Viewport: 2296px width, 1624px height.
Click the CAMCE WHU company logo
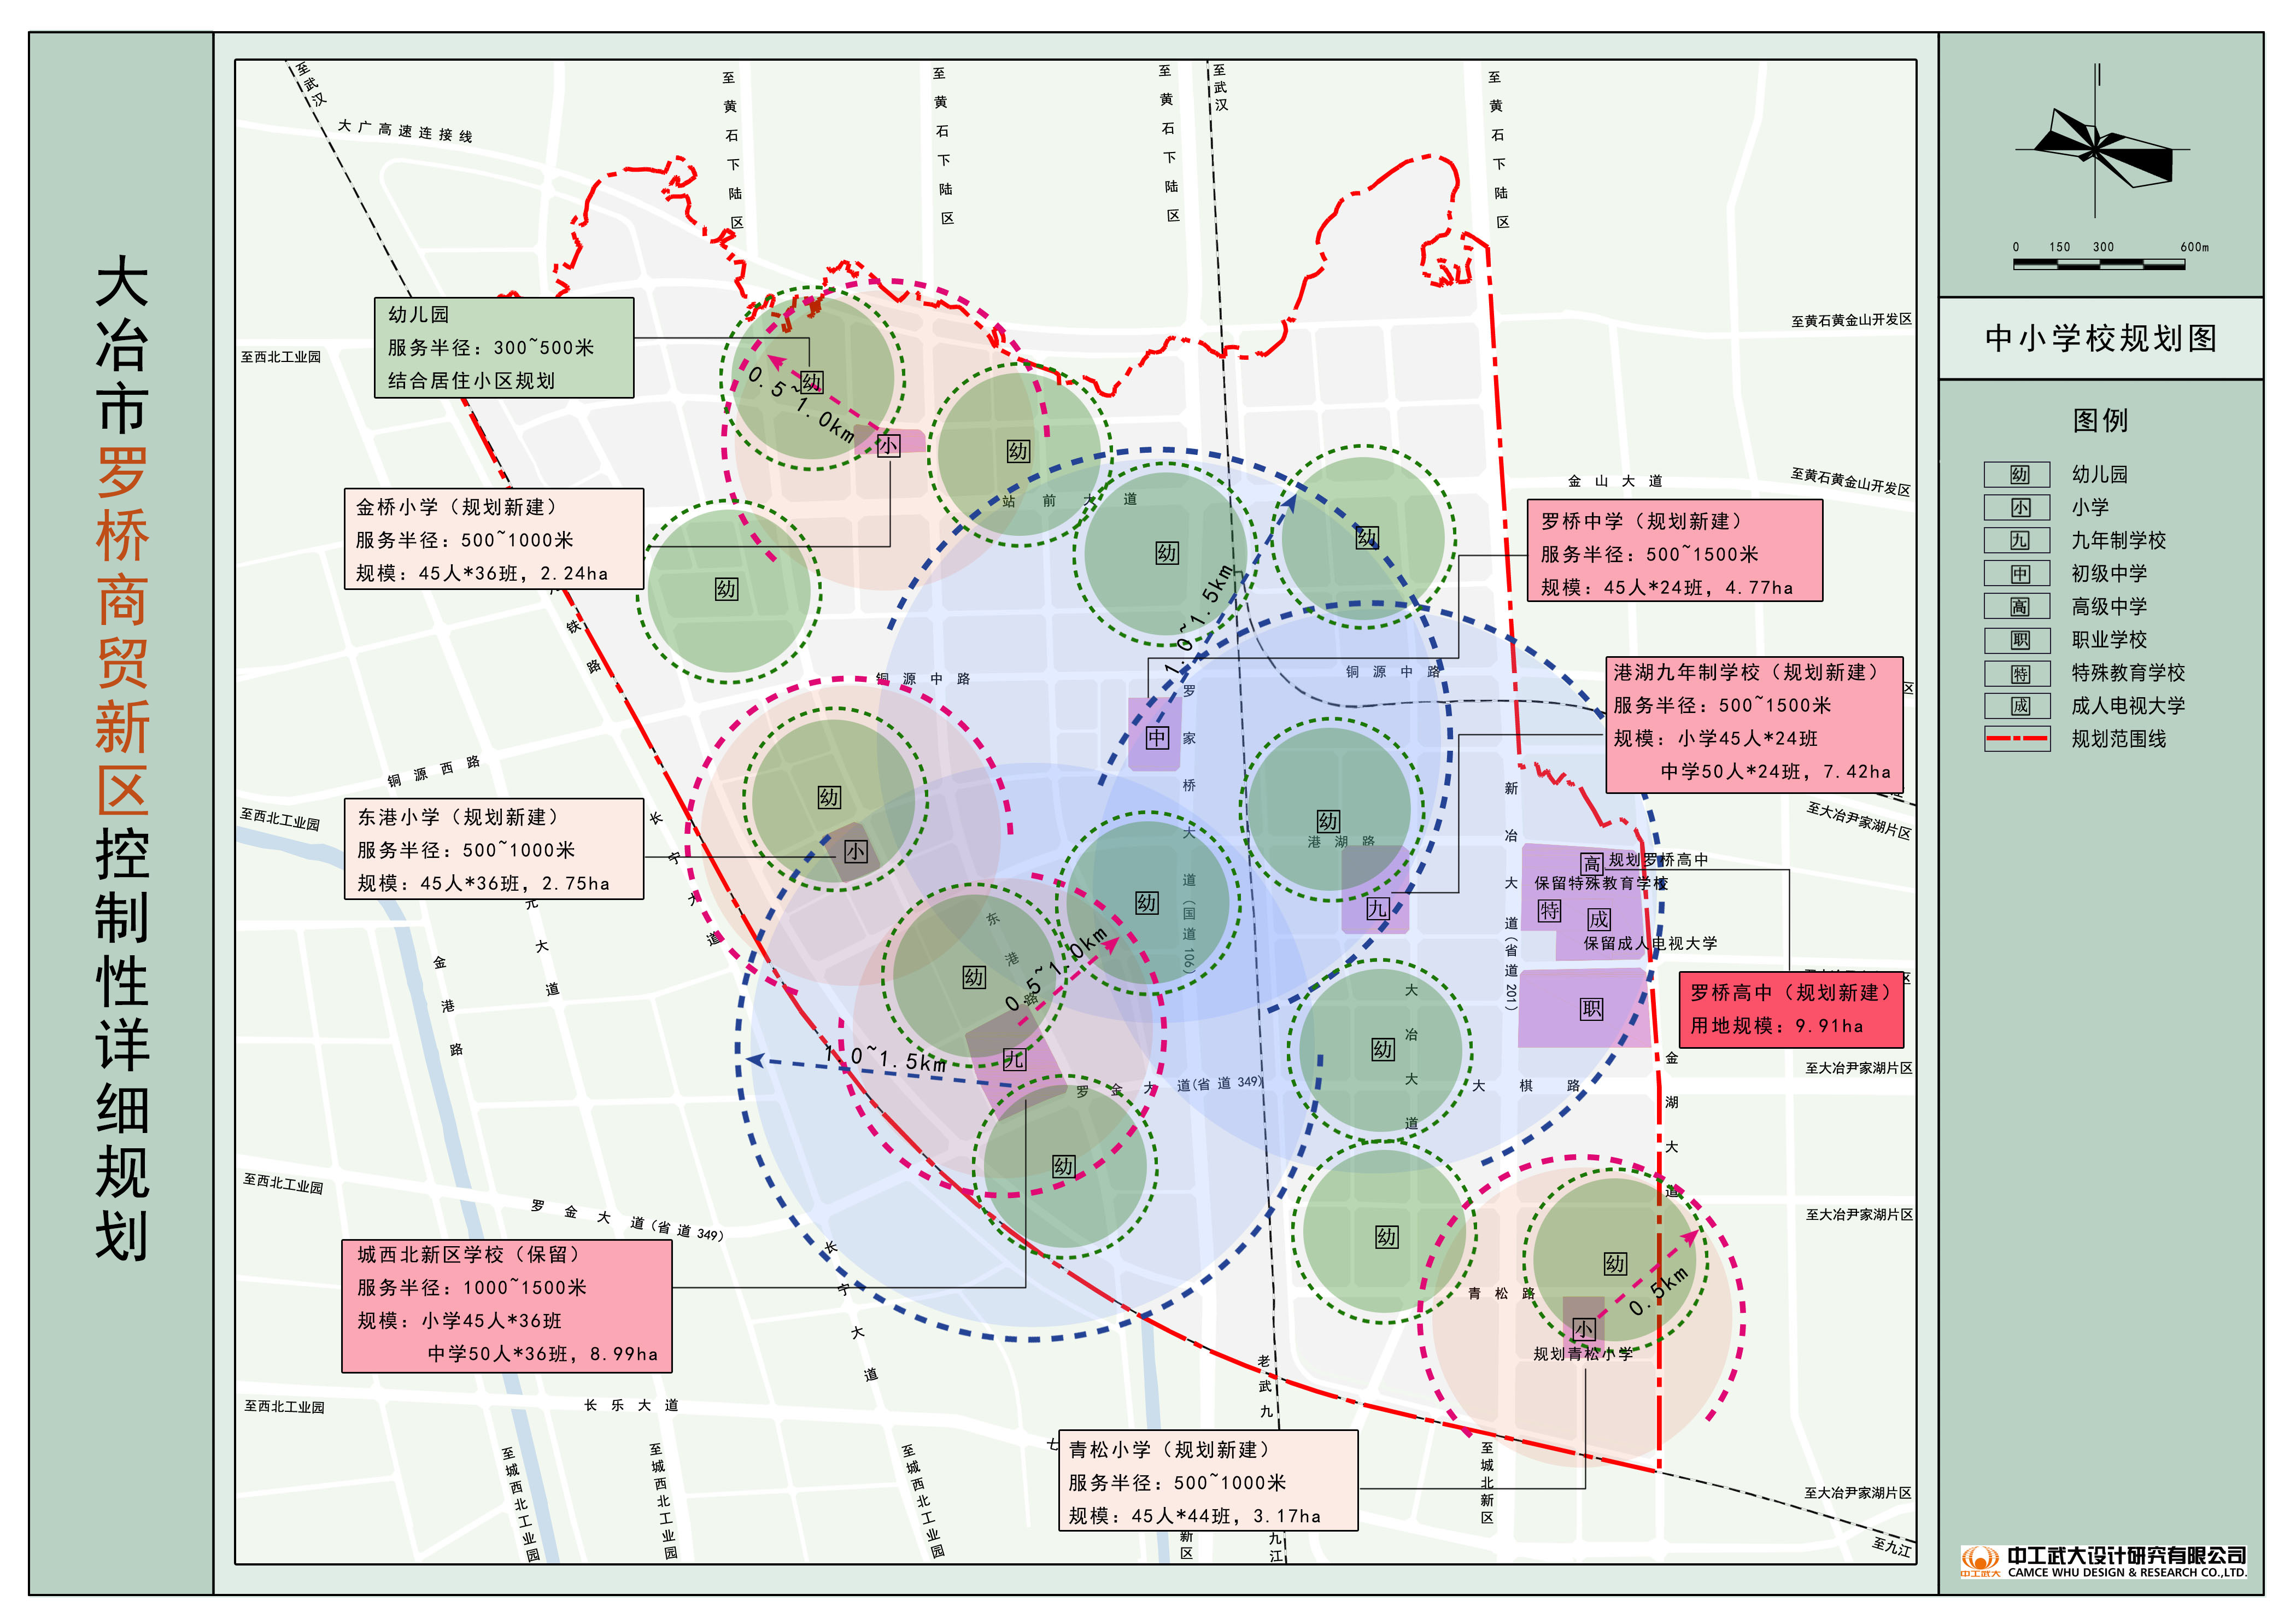pos(2103,1562)
